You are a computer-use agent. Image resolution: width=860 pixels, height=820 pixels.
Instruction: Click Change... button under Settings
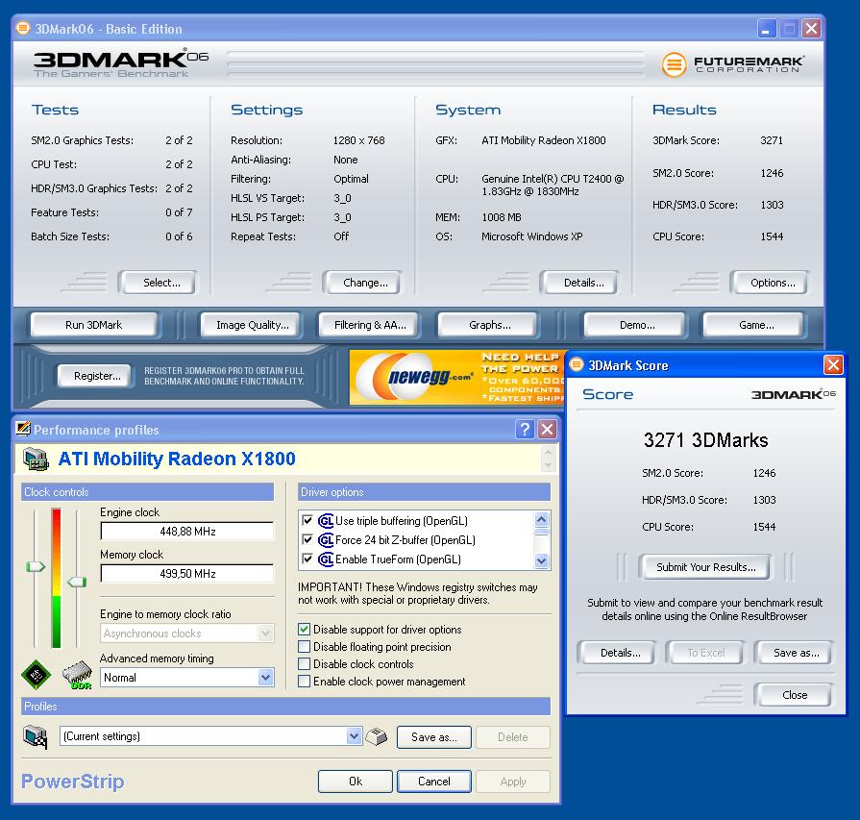tap(363, 283)
